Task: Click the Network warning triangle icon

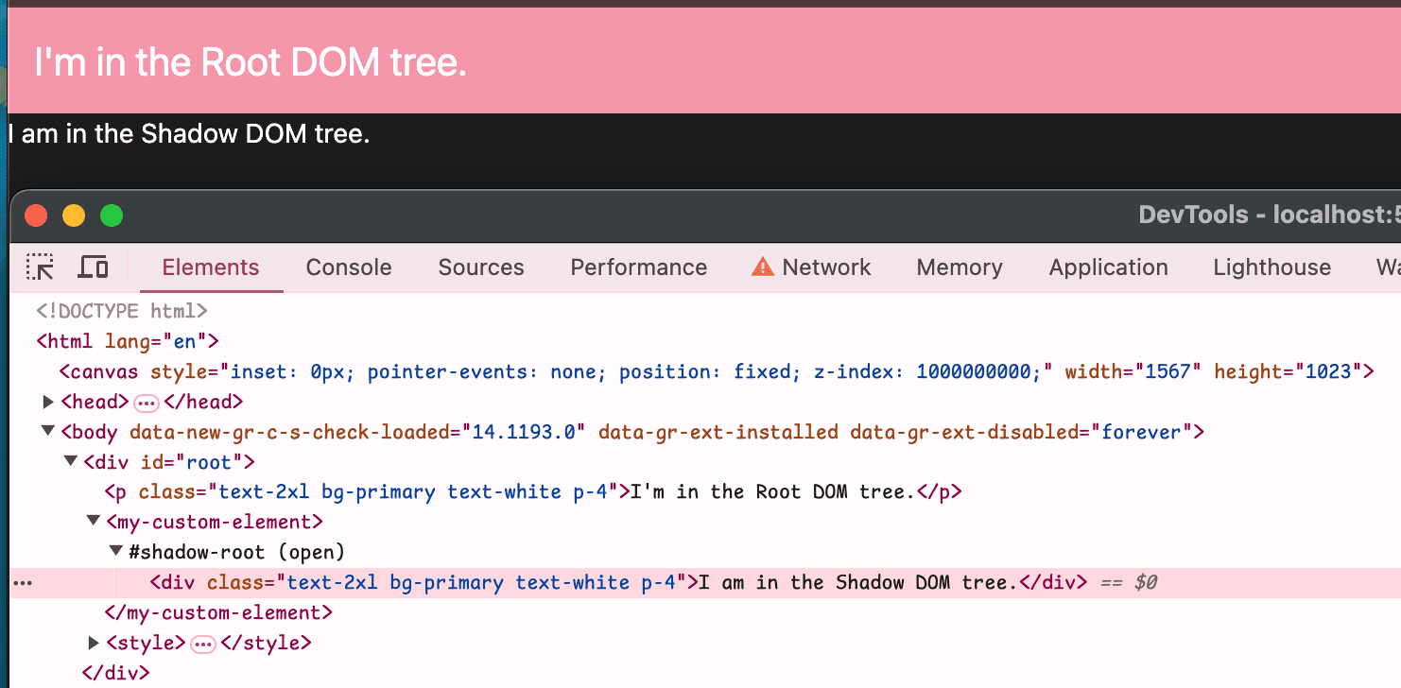Action: pos(762,267)
